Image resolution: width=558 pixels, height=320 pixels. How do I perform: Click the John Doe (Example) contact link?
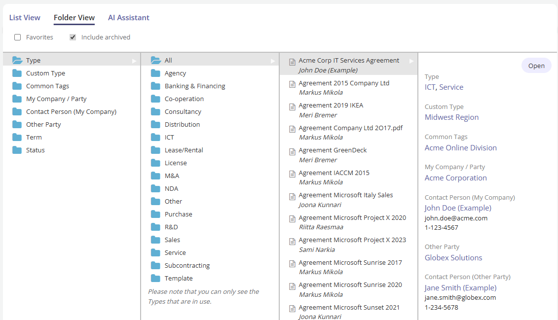coord(457,208)
